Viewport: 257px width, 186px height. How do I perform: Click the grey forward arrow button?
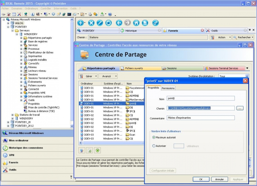pyautogui.click(x=128, y=23)
